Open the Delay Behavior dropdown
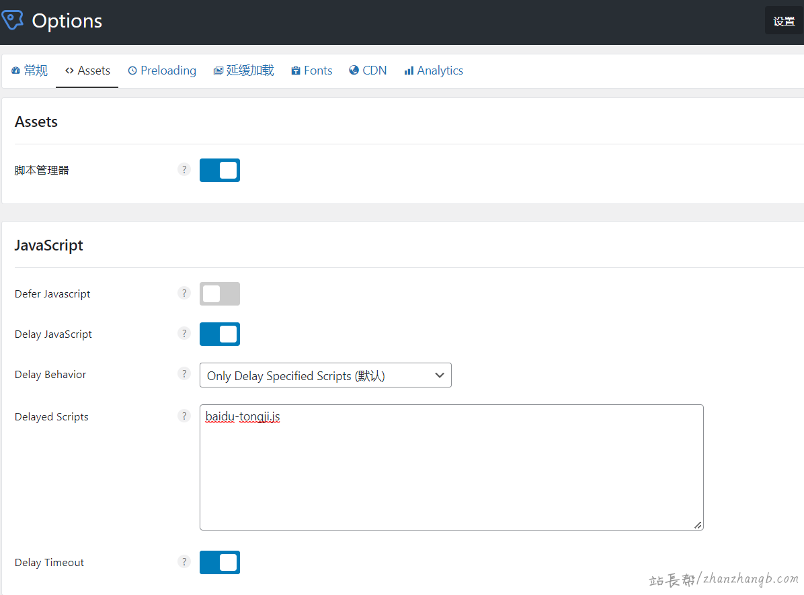 pyautogui.click(x=325, y=375)
